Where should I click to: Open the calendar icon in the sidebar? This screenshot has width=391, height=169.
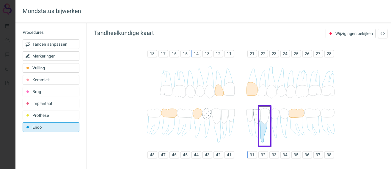(7, 26)
